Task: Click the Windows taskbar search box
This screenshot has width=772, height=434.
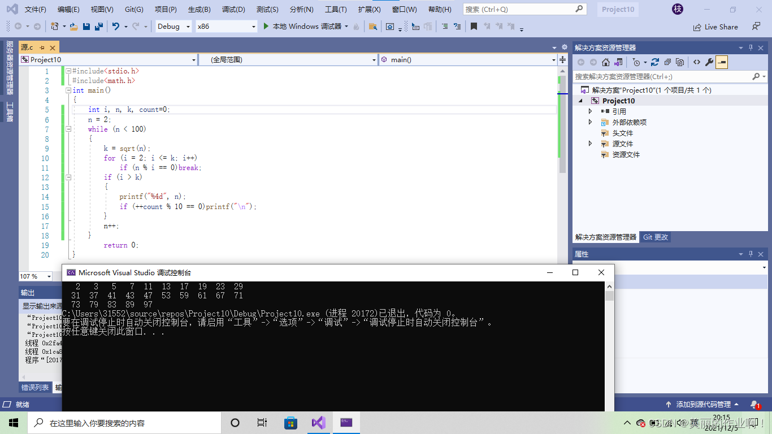Action: click(x=124, y=423)
